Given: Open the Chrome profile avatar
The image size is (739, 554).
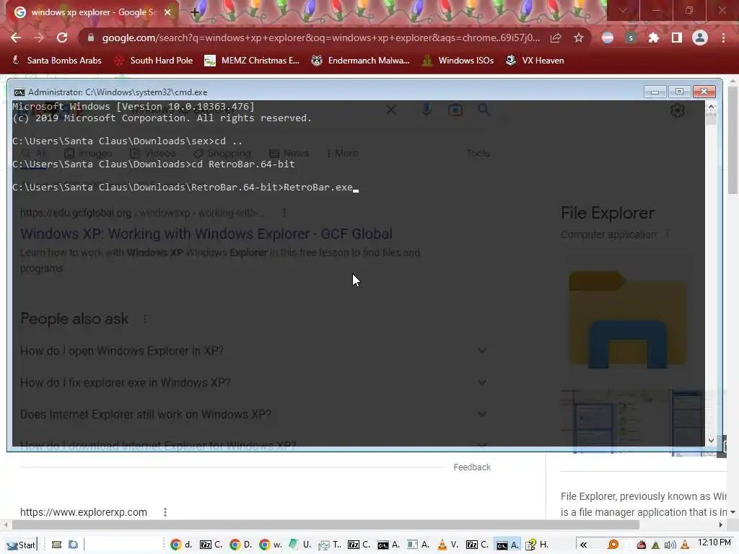Looking at the screenshot, I should pos(700,38).
